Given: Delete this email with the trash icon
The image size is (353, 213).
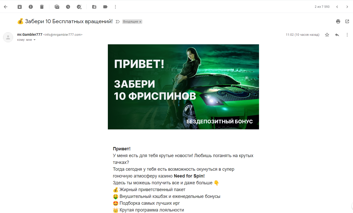Looking at the screenshot, I should [42, 7].
